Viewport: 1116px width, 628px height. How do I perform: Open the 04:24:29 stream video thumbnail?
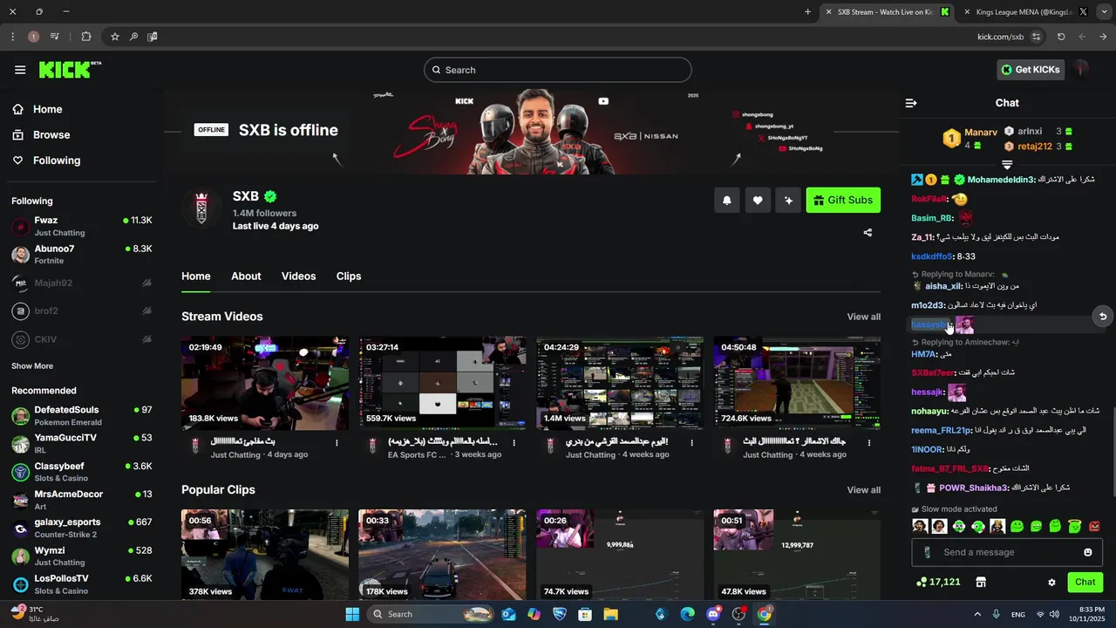[620, 384]
